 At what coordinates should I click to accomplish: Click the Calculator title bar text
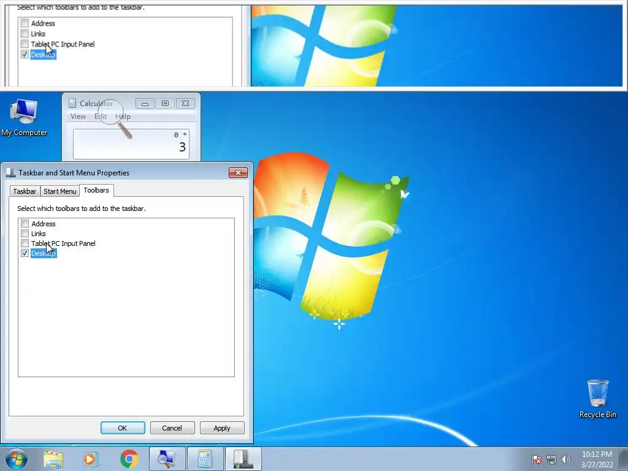click(96, 103)
